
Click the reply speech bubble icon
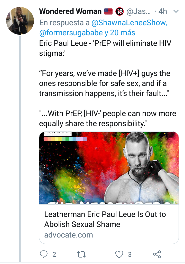(44, 254)
